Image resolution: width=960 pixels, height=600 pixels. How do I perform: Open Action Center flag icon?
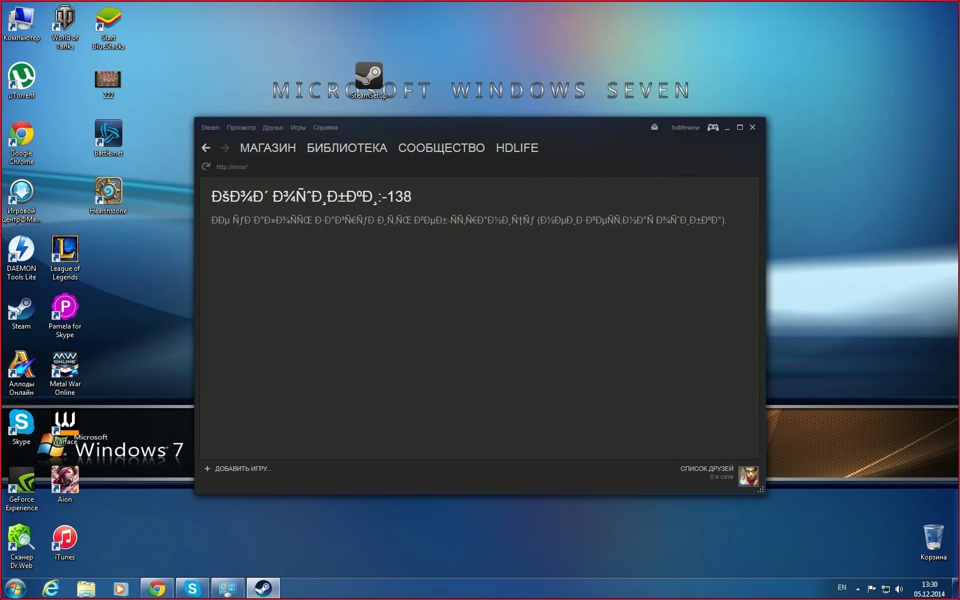871,589
